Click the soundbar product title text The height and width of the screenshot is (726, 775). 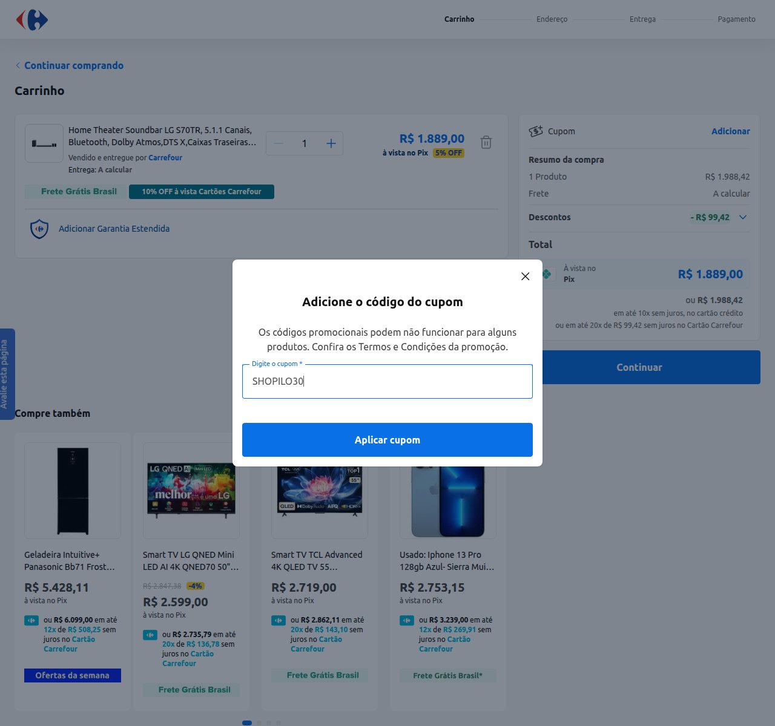click(162, 136)
